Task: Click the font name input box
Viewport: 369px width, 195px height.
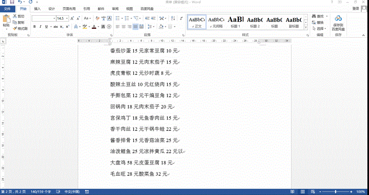Action: click(x=42, y=18)
